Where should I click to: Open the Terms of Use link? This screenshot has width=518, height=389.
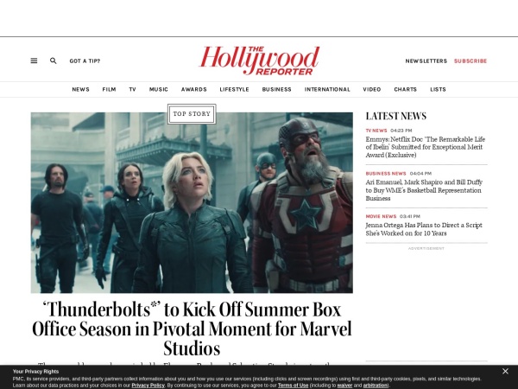[x=293, y=386]
